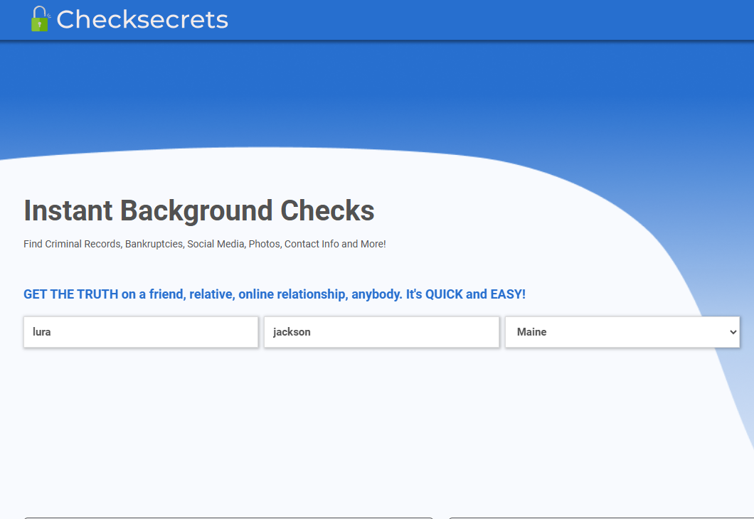Click the "online relationship" phrase in tagline
This screenshot has width=754, height=519.
pyautogui.click(x=292, y=294)
